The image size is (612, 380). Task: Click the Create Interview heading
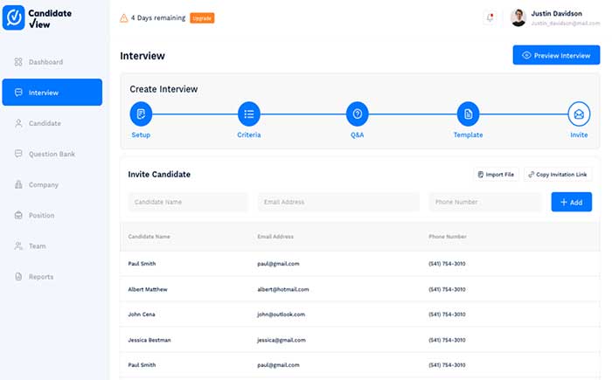(163, 89)
